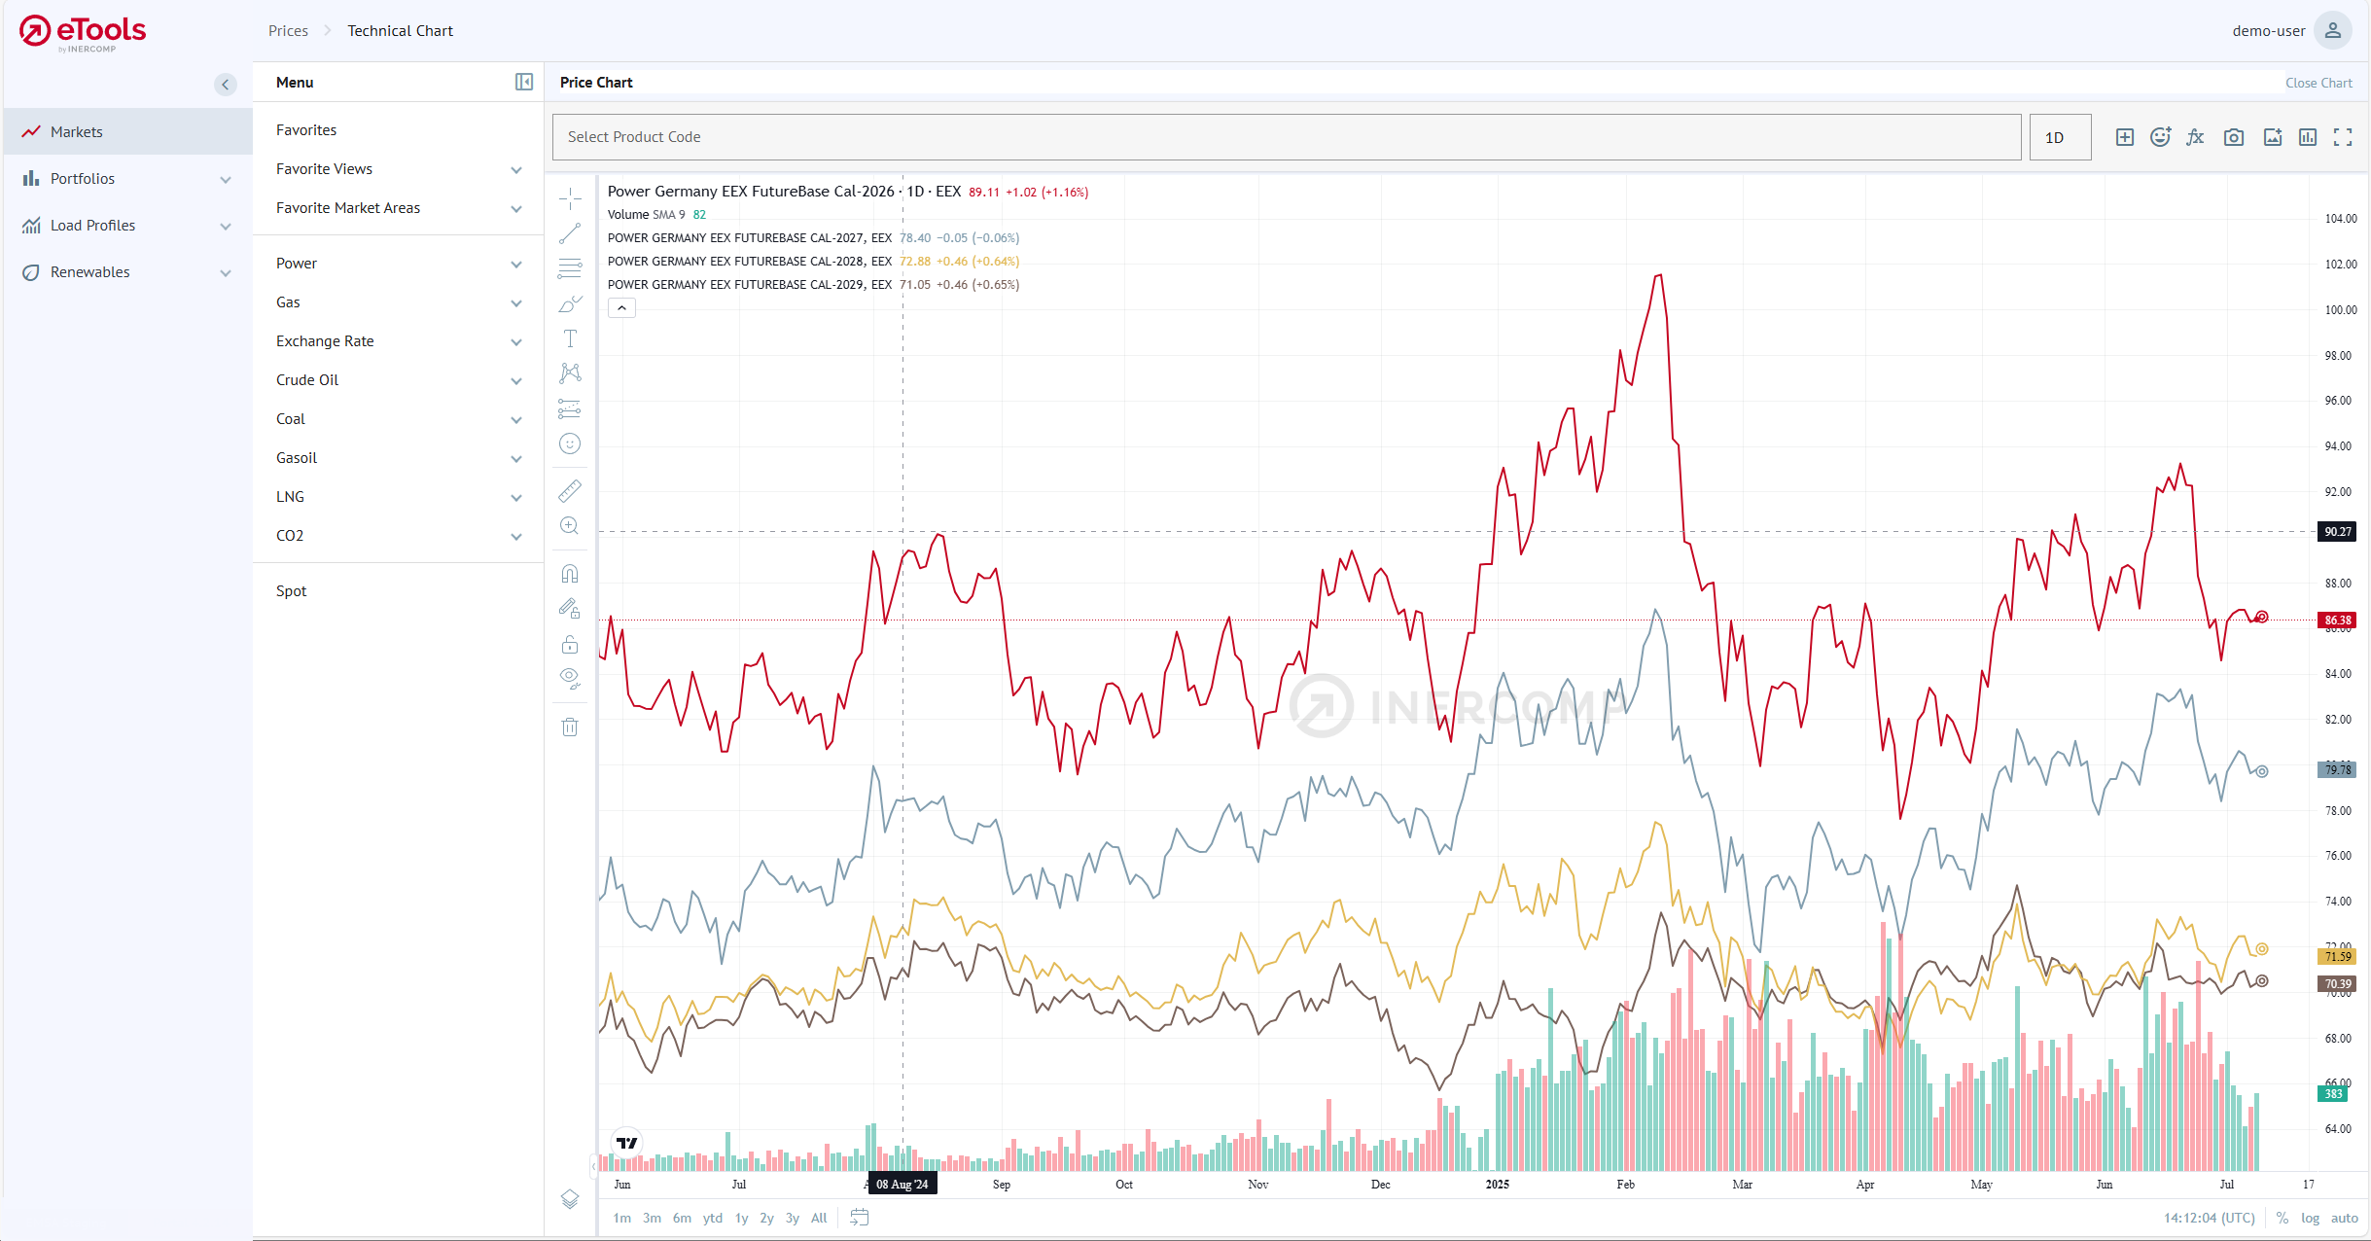Select the ruler measure tool
The height and width of the screenshot is (1241, 2371).
(570, 491)
